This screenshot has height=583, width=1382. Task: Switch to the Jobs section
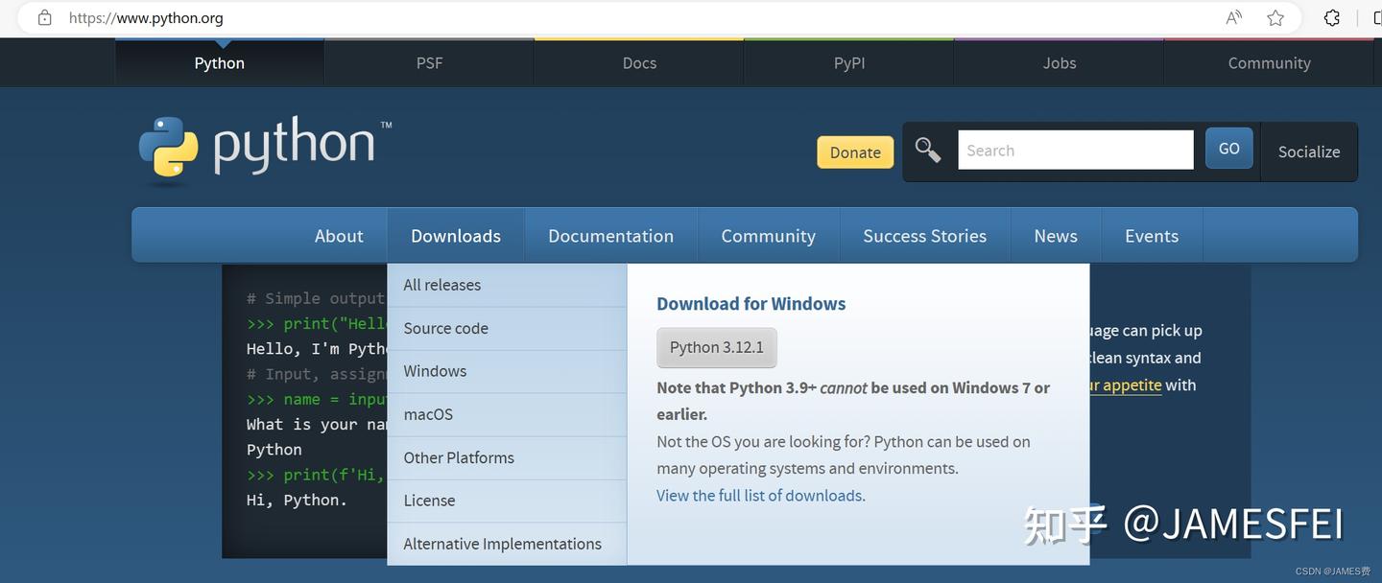(x=1059, y=62)
